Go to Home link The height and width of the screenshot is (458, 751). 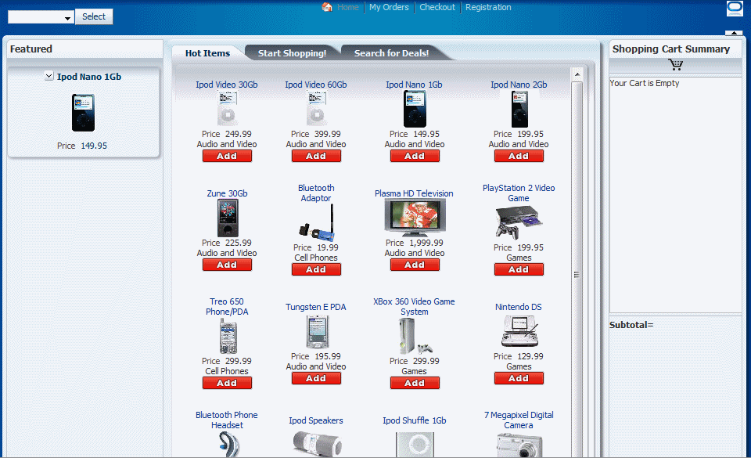(x=347, y=7)
